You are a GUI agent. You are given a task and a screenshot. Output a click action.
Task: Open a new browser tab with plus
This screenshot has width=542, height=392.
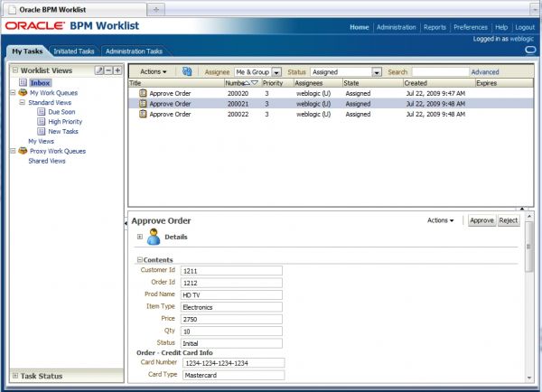156,10
